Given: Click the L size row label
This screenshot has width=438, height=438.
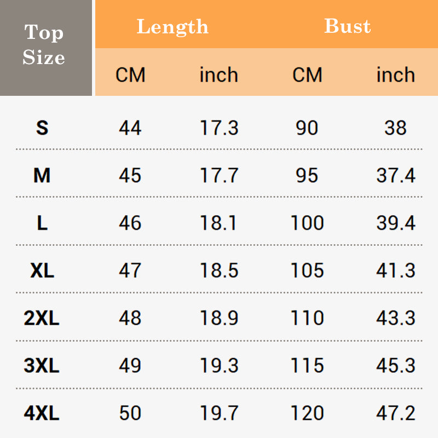Looking at the screenshot, I should tap(42, 223).
